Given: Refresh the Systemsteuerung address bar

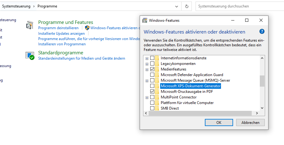Looking at the screenshot, I should click(x=187, y=6).
